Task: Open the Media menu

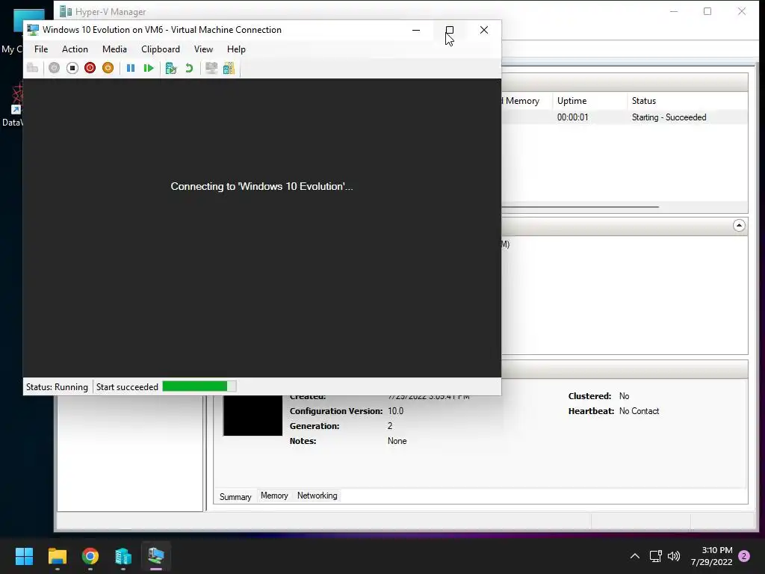Action: (x=114, y=49)
